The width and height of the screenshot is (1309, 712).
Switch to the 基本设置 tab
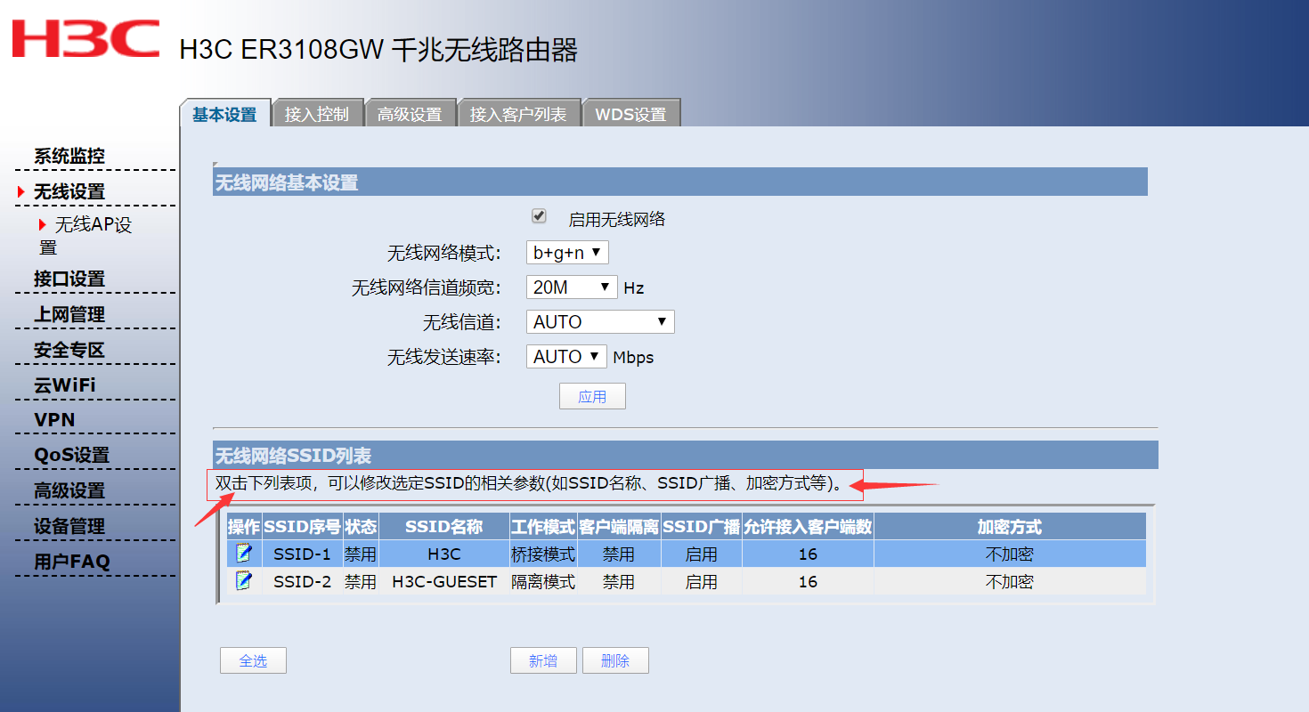point(225,114)
